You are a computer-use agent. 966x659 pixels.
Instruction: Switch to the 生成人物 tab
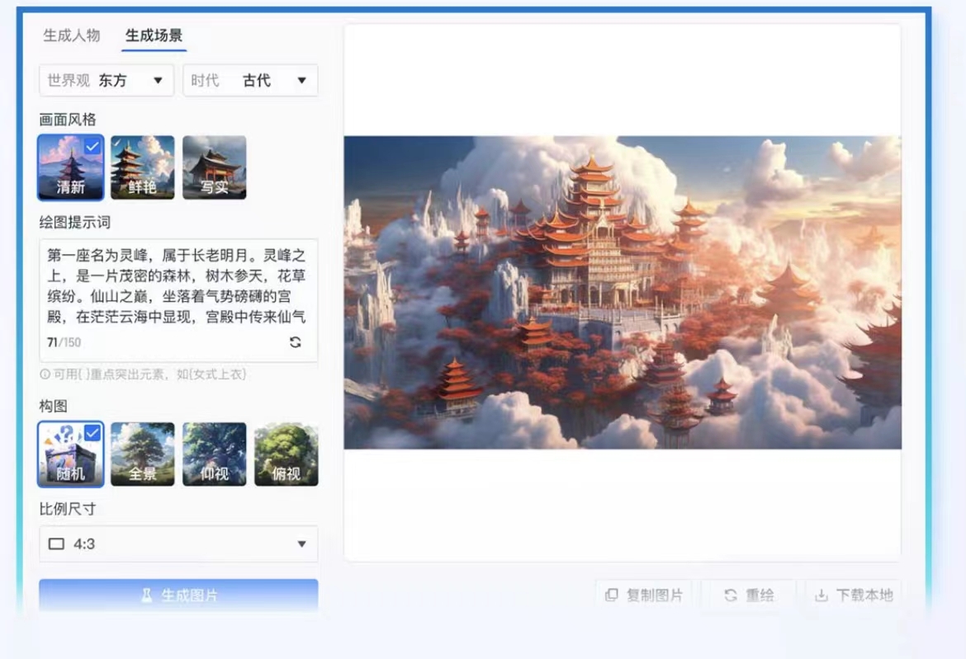[72, 35]
